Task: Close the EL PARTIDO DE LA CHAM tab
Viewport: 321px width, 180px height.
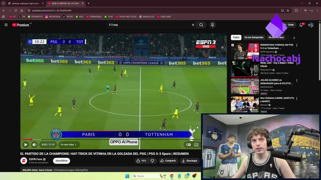Action: 83,3
